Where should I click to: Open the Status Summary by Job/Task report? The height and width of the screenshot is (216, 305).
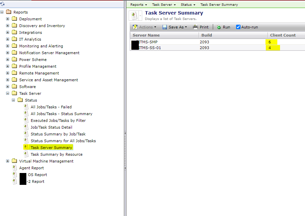pyautogui.click(x=58, y=134)
